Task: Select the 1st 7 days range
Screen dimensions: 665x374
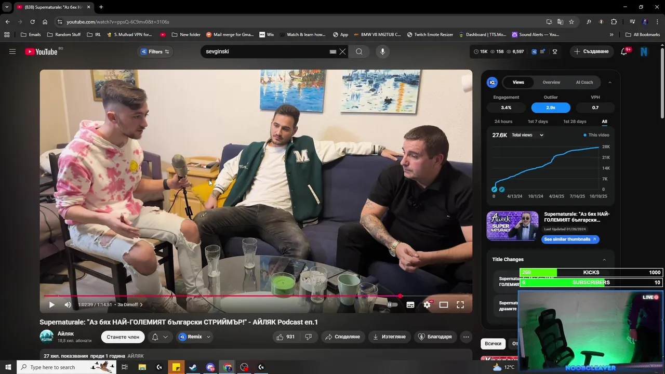Action: click(538, 122)
